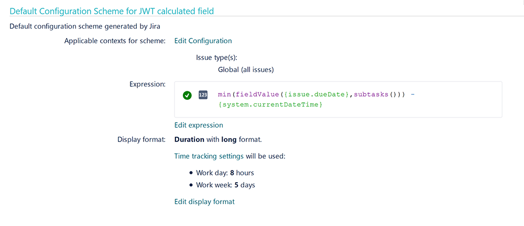Click the 'Global (all issues)' text
The width and height of the screenshot is (524, 226).
click(x=246, y=70)
